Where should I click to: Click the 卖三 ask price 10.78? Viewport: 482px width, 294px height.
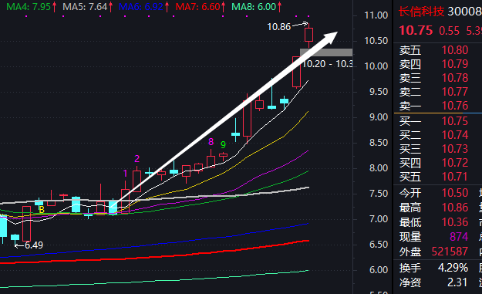coord(455,78)
